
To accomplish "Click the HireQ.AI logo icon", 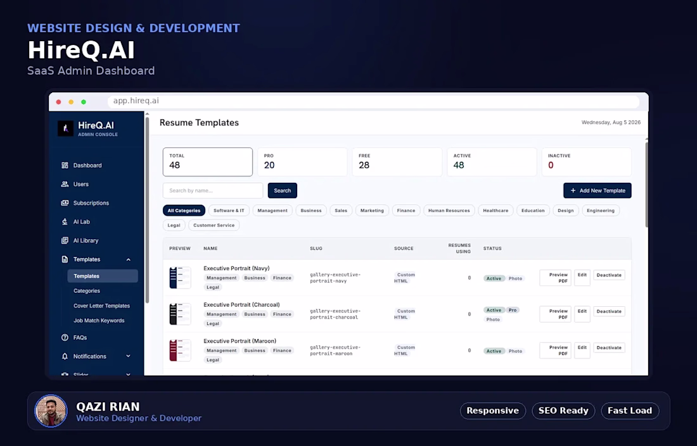I will point(65,128).
